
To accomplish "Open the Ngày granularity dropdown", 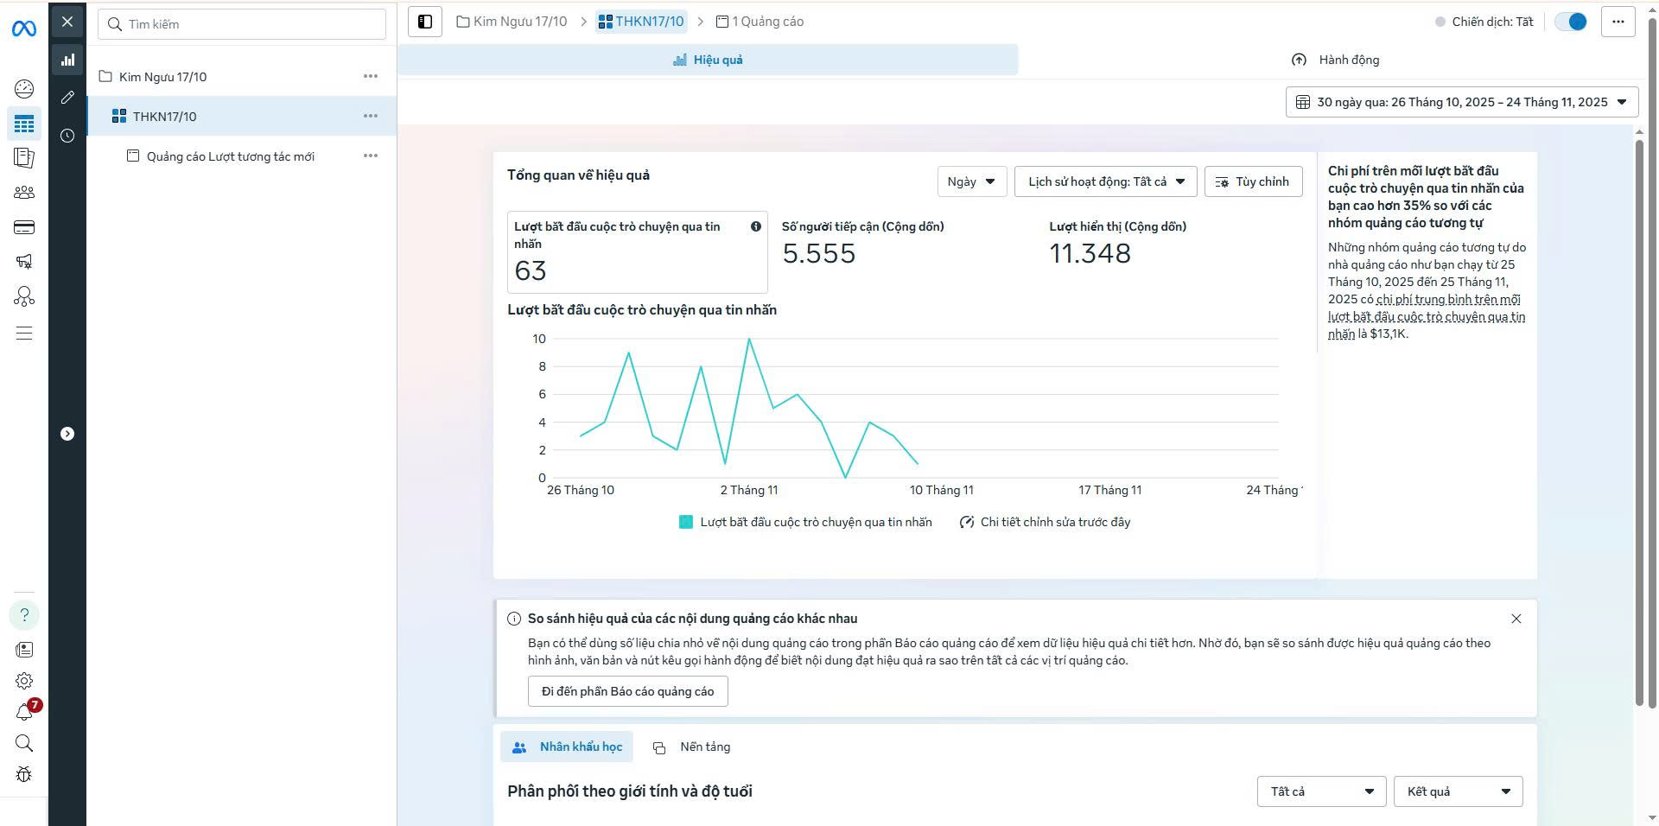I will [971, 181].
